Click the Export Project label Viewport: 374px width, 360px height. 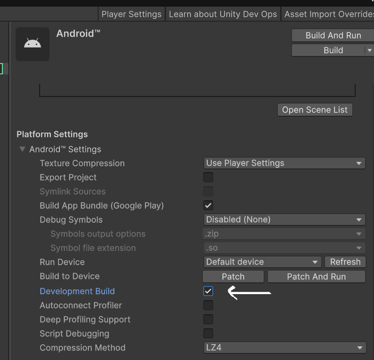click(x=68, y=177)
